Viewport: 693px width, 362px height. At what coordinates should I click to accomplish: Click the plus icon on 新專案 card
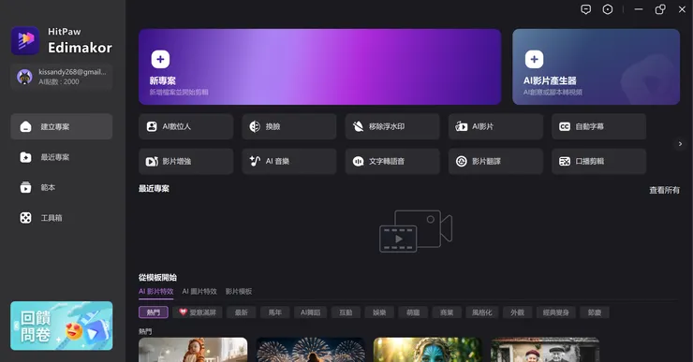click(160, 59)
